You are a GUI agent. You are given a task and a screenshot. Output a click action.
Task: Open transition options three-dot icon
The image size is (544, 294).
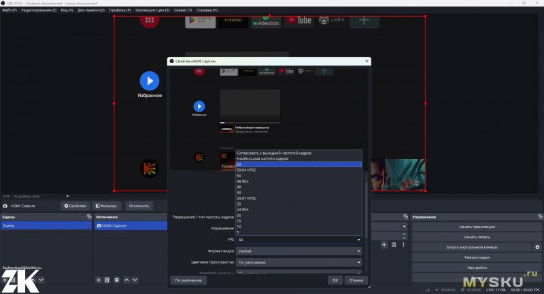[403, 245]
